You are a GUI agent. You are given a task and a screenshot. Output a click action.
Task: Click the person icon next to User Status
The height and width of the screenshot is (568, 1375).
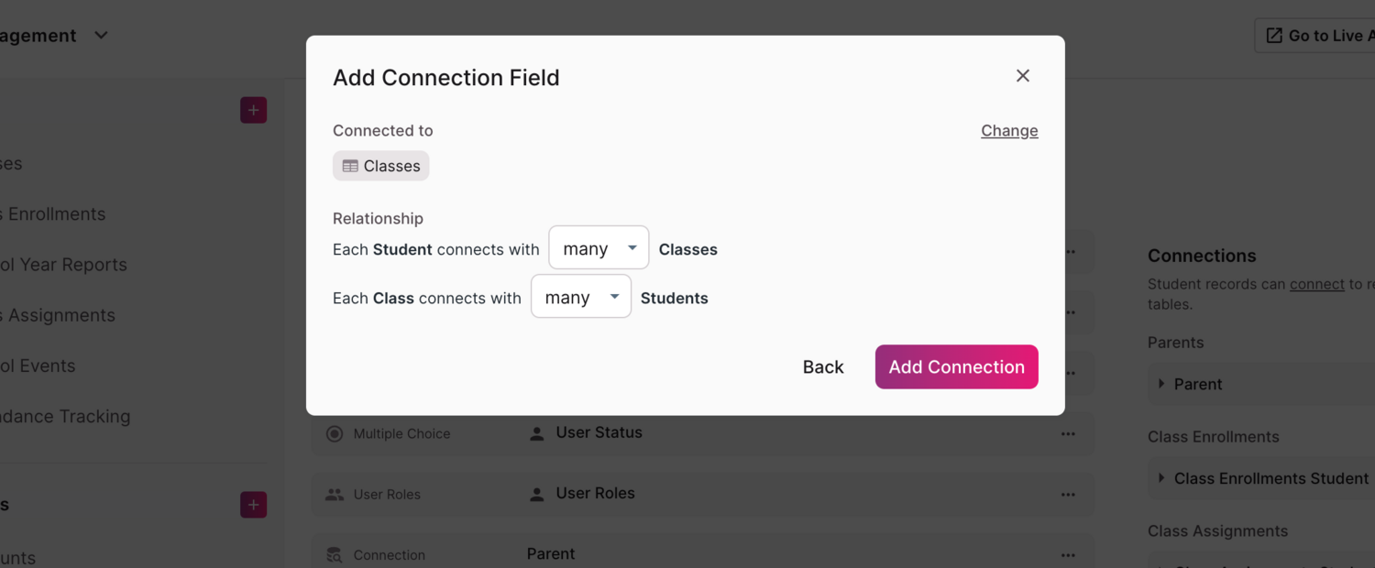pyautogui.click(x=535, y=432)
